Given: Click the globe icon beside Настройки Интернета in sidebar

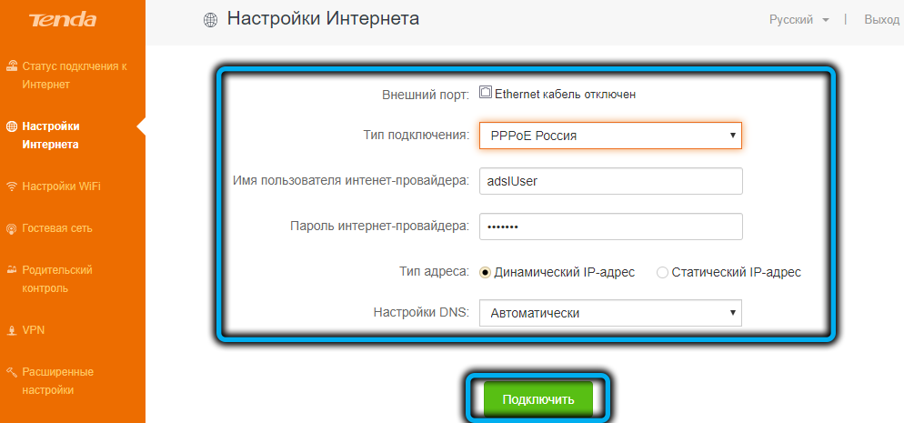Looking at the screenshot, I should click(12, 126).
